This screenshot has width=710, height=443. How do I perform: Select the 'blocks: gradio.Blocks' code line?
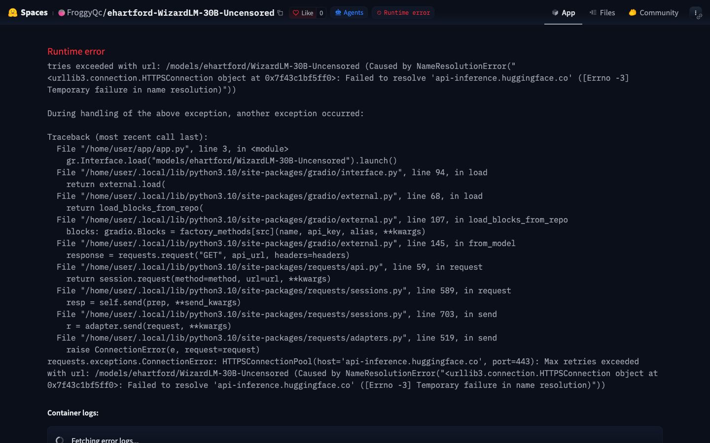(x=246, y=231)
